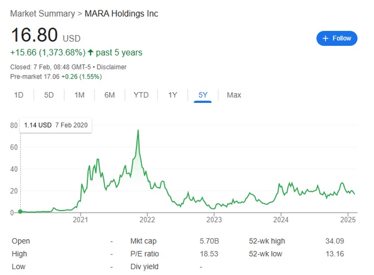Select the YTD chart tab
The width and height of the screenshot is (374, 275).
pyautogui.click(x=141, y=95)
